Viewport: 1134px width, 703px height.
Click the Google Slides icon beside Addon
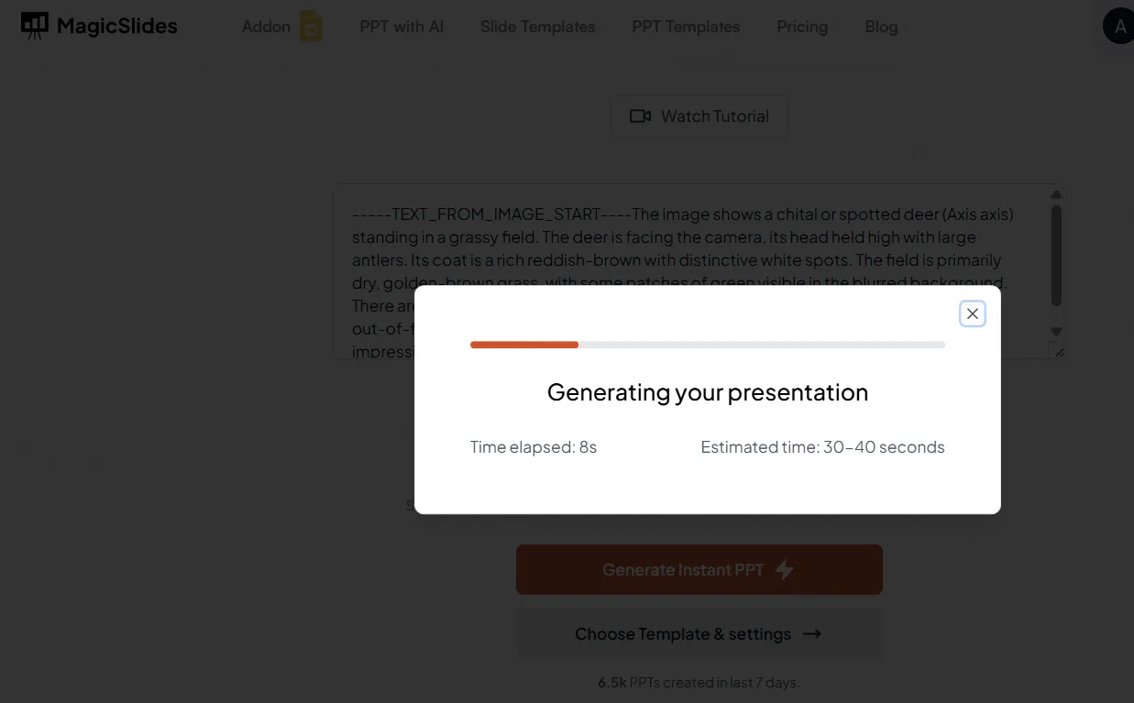coord(312,27)
